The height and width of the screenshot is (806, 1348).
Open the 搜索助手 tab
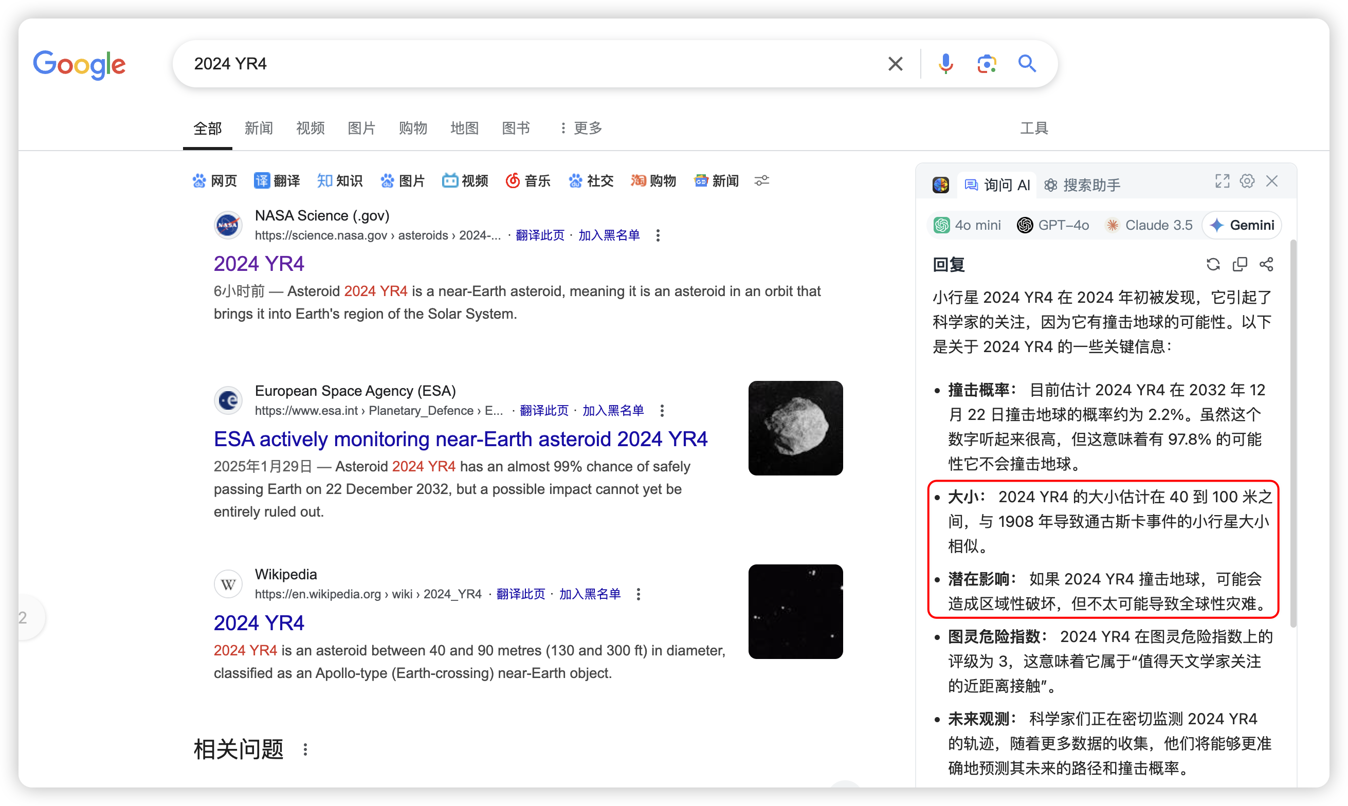pyautogui.click(x=1082, y=185)
